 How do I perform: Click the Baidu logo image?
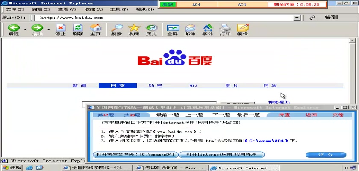click(x=175, y=57)
